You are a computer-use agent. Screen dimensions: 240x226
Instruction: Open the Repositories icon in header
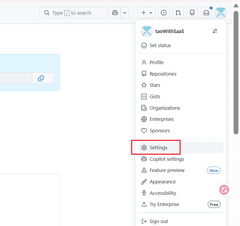[x=192, y=13]
